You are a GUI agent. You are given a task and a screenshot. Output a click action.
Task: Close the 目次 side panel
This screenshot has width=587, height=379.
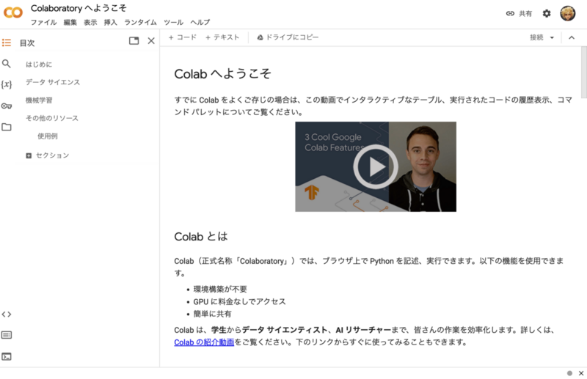tap(151, 41)
